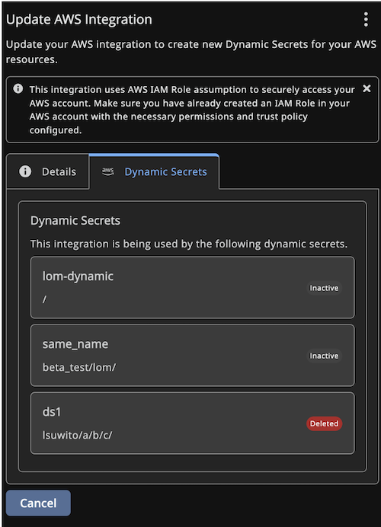This screenshot has width=381, height=527.
Task: Switch to the Details tab
Action: pyautogui.click(x=47, y=172)
